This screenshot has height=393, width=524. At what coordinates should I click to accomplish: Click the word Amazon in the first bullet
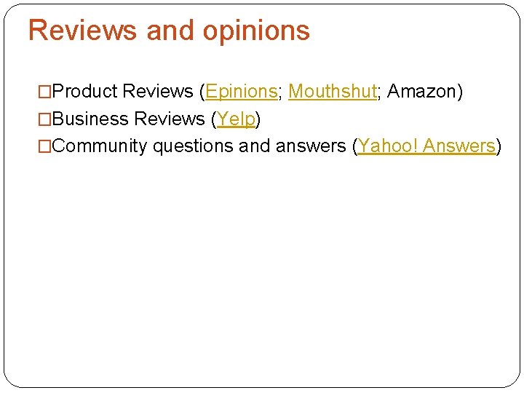(421, 91)
